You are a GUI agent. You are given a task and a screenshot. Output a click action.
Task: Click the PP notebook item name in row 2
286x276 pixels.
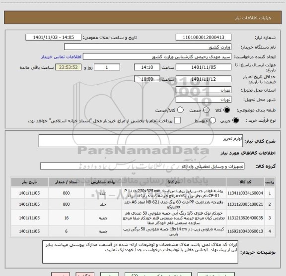(x=174, y=205)
